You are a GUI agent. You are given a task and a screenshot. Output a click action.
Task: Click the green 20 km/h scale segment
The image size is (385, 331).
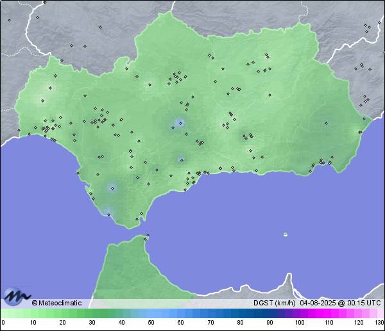(x=62, y=313)
